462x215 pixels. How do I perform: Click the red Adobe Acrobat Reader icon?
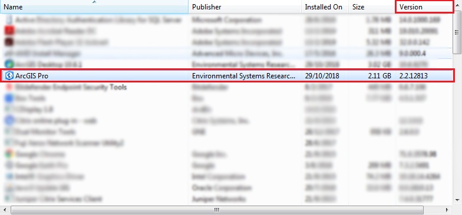(x=9, y=31)
